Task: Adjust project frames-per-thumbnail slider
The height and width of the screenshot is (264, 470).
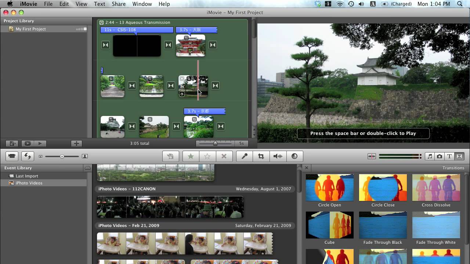Action: click(x=216, y=143)
